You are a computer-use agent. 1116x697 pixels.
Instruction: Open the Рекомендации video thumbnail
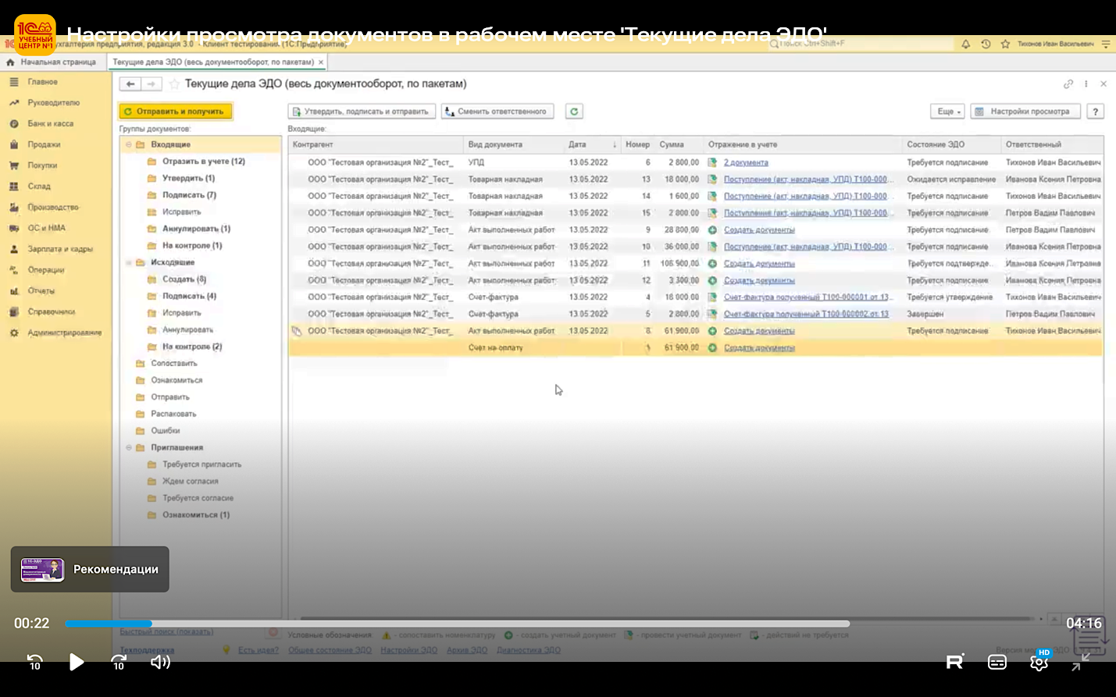coord(90,569)
